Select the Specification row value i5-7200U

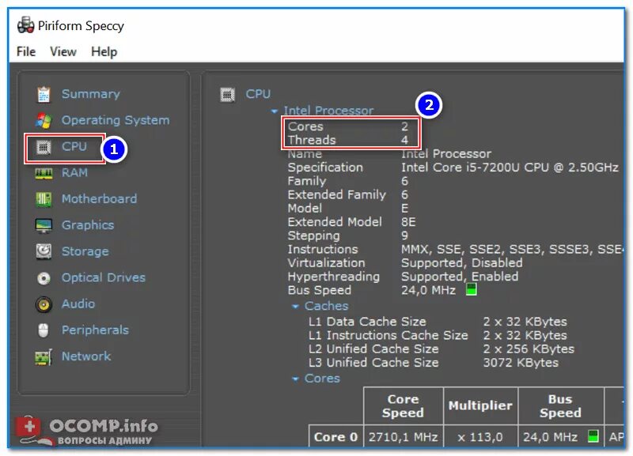pyautogui.click(x=510, y=168)
